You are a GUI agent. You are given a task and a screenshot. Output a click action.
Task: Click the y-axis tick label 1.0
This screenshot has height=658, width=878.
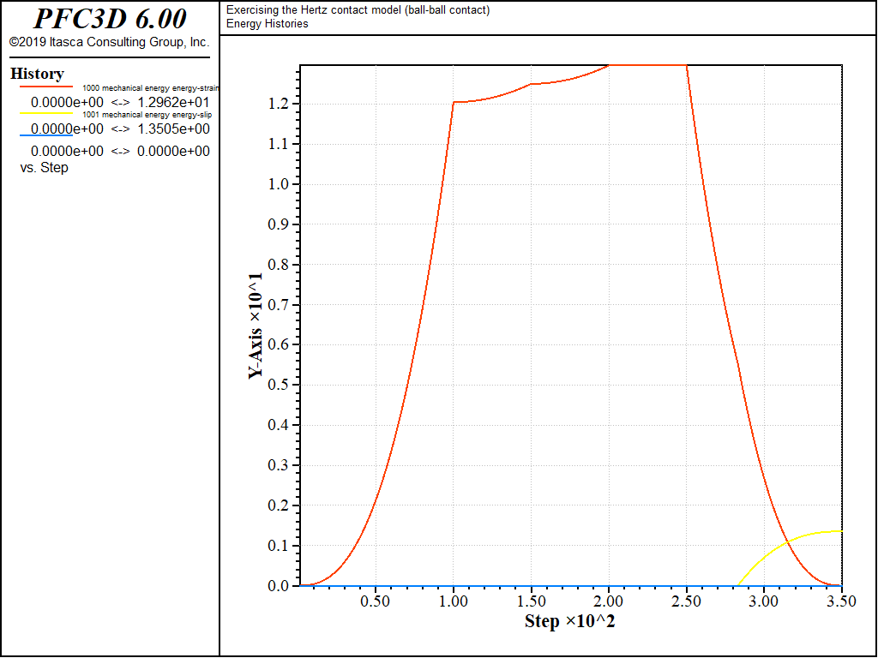(x=279, y=185)
